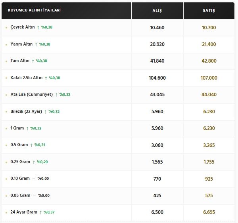
Task: Click the 24 Ayar Gram selling price 6.695
Action: [x=209, y=212]
